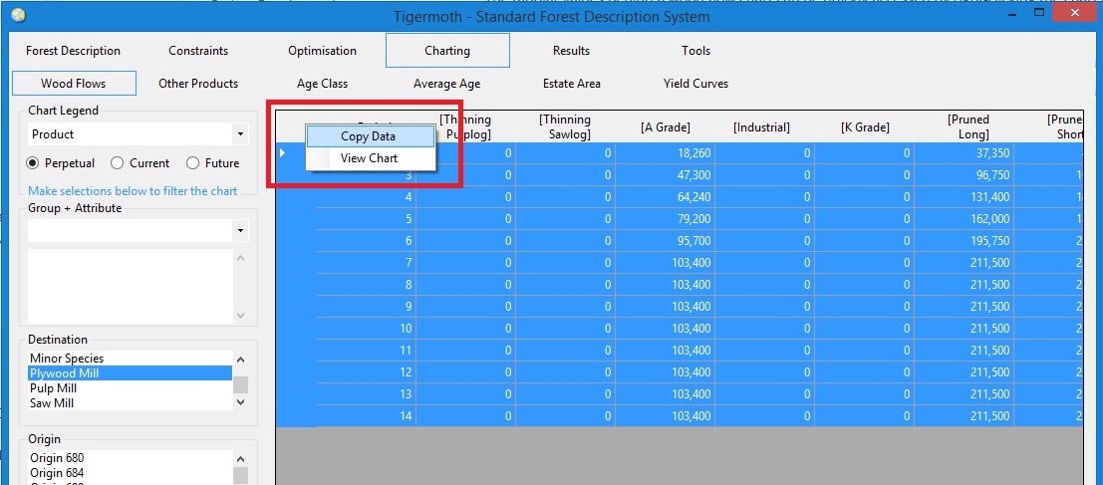Open the Tools tab
The image size is (1103, 485).
tap(695, 51)
